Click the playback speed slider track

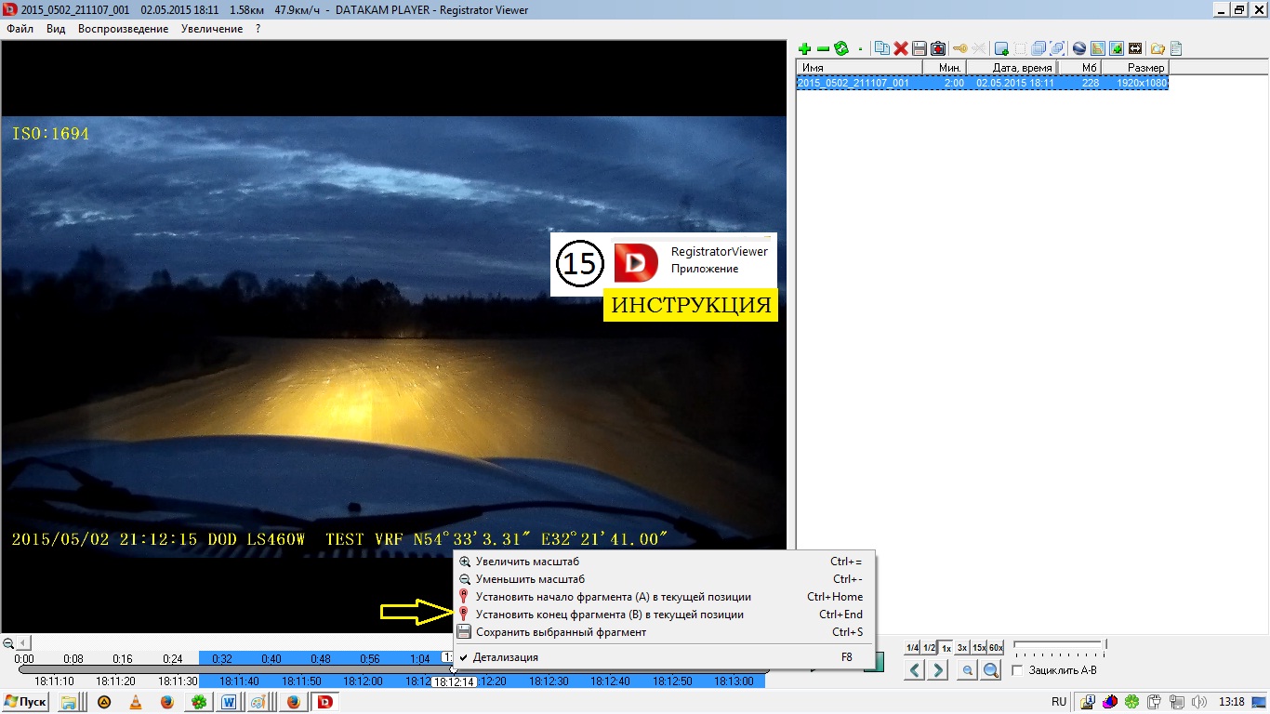[1059, 643]
